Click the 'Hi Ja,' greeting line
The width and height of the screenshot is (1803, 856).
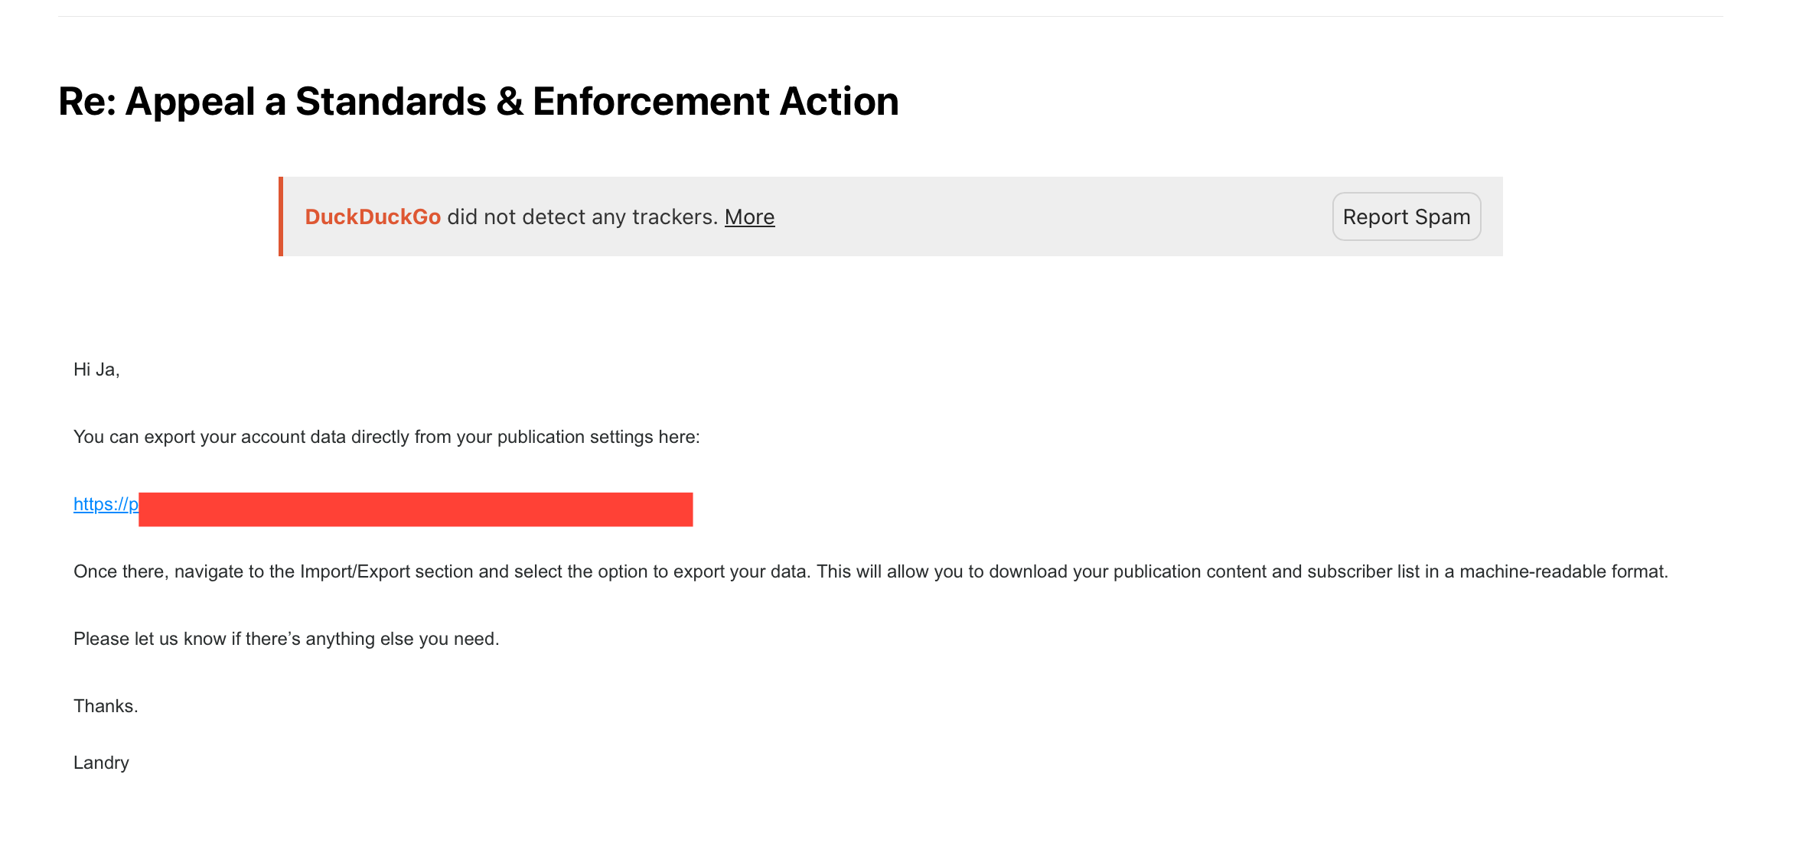coord(96,369)
